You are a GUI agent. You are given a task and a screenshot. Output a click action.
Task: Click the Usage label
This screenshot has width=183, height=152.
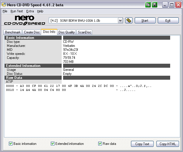[11, 70]
